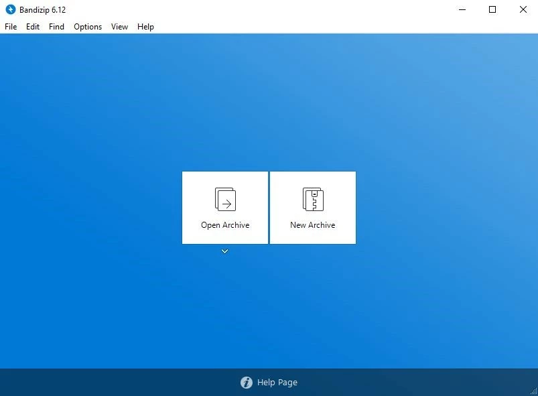538x396 pixels.
Task: Open the File menu
Action: point(11,27)
